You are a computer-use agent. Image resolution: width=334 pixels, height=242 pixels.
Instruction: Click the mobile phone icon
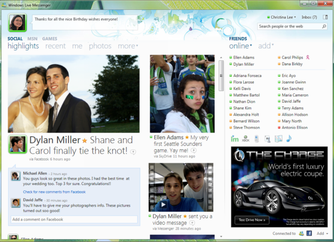click(x=256, y=139)
